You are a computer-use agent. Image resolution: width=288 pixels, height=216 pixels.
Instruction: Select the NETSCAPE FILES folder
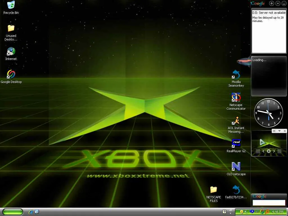pyautogui.click(x=214, y=194)
